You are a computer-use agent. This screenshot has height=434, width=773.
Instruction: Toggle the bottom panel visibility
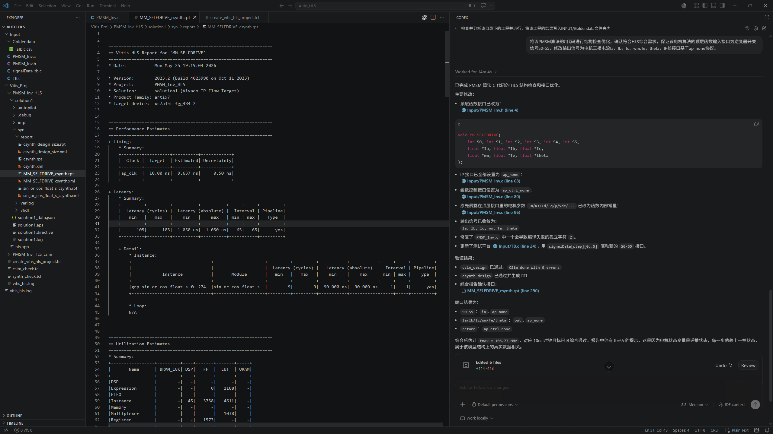pos(714,5)
